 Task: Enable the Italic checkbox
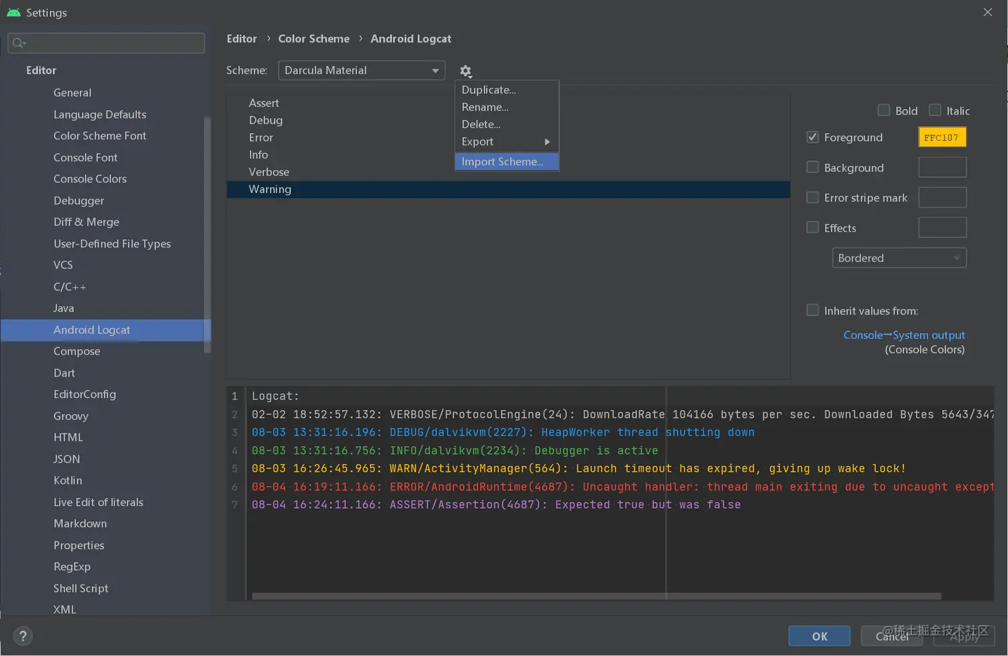[935, 111]
